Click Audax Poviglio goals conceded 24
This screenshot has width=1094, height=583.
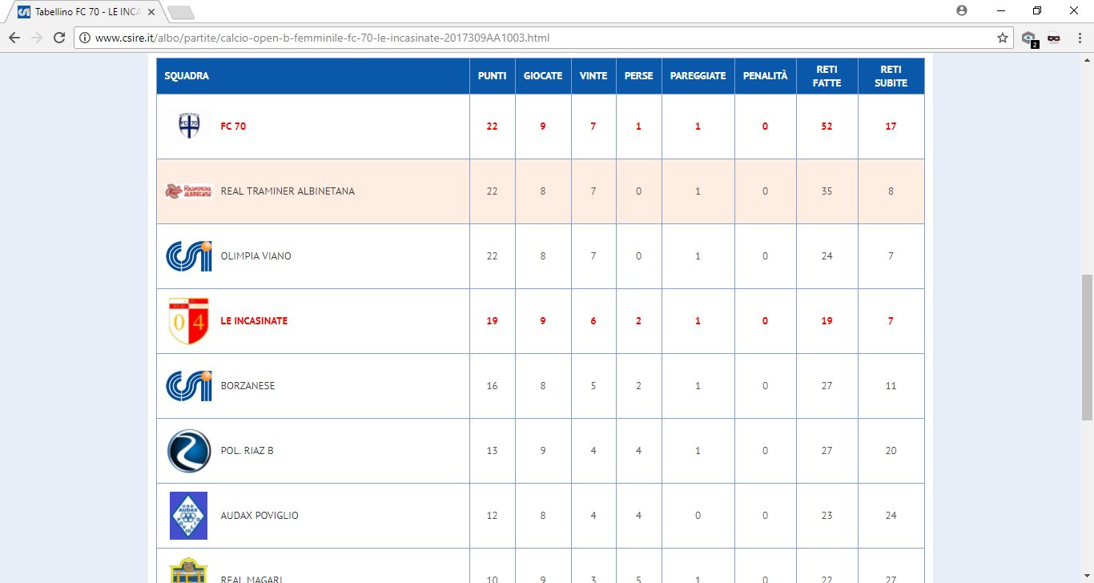891,516
